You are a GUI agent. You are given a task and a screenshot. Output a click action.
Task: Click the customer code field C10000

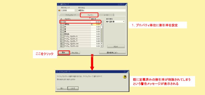click(x=68, y=10)
